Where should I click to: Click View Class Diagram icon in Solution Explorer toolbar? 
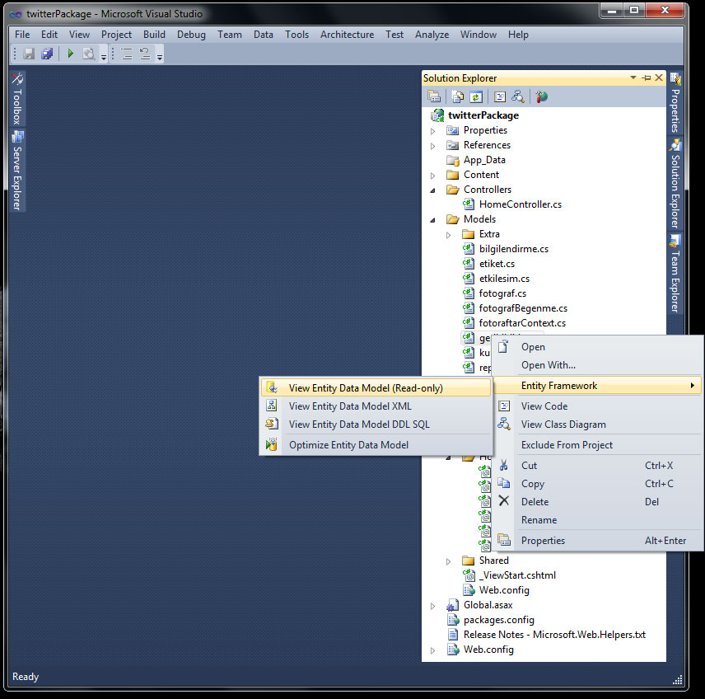[x=518, y=96]
